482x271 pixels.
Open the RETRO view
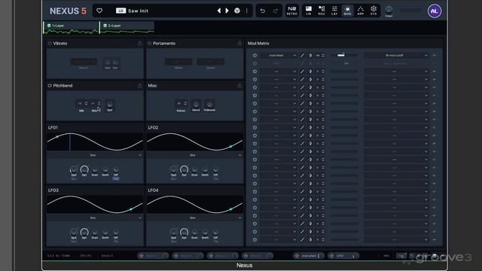click(291, 11)
